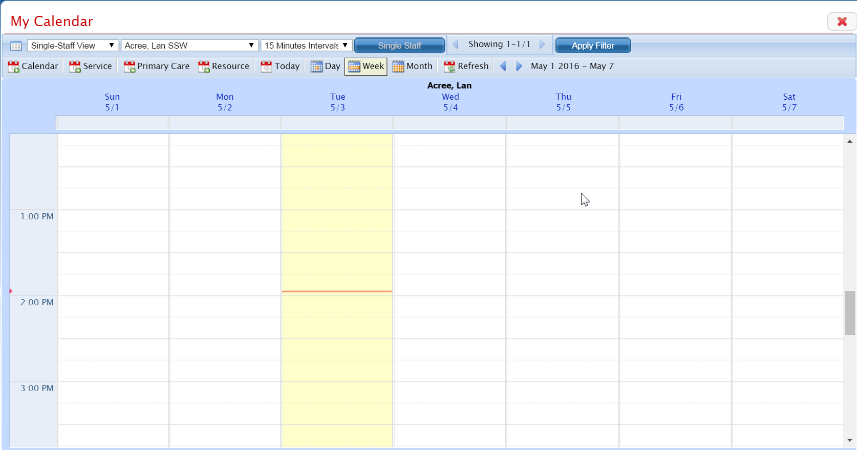The width and height of the screenshot is (857, 450).
Task: Select the Thursday 1:00 PM time slot
Action: (562, 220)
